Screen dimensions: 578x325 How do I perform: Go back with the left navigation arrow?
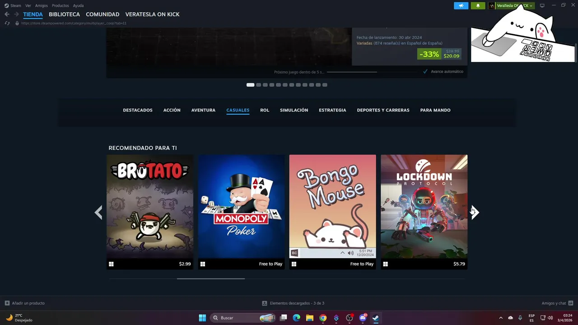coord(7,14)
